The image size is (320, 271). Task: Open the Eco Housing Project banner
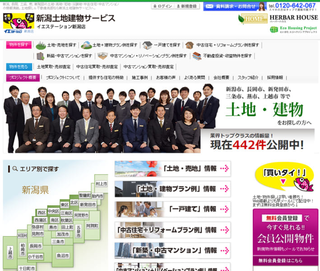pyautogui.click(x=293, y=29)
